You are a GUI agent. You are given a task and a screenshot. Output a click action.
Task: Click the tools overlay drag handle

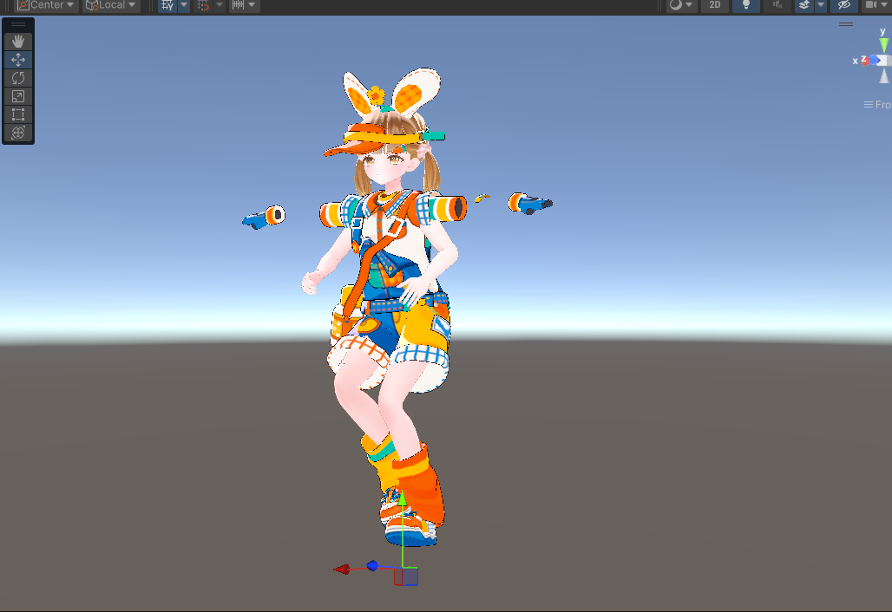coord(18,25)
